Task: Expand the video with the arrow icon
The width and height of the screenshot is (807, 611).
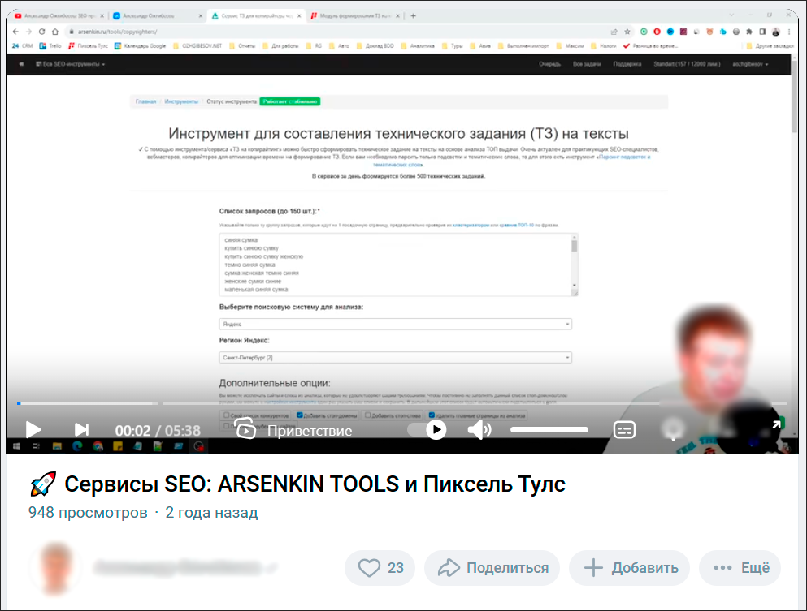Action: coord(777,424)
